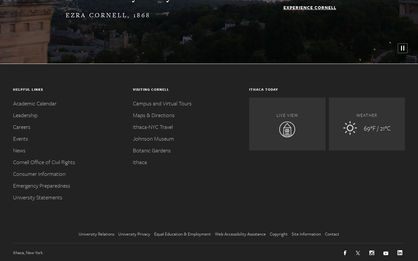Open Cornell's Instagram page
This screenshot has width=418, height=261.
pos(372,253)
